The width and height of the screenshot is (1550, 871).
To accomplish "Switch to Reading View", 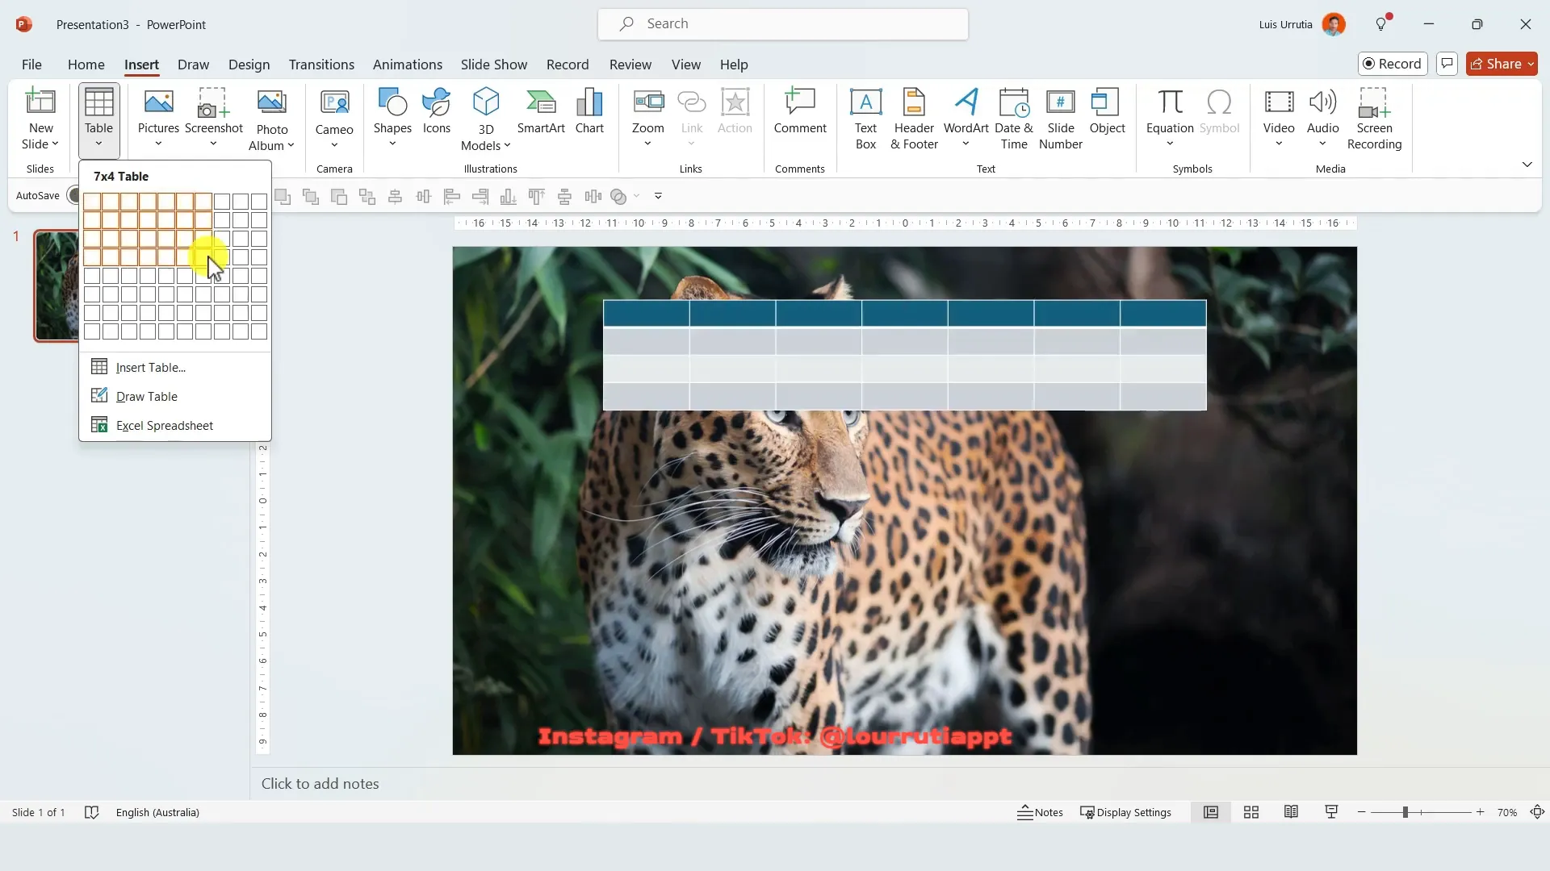I will [x=1291, y=812].
